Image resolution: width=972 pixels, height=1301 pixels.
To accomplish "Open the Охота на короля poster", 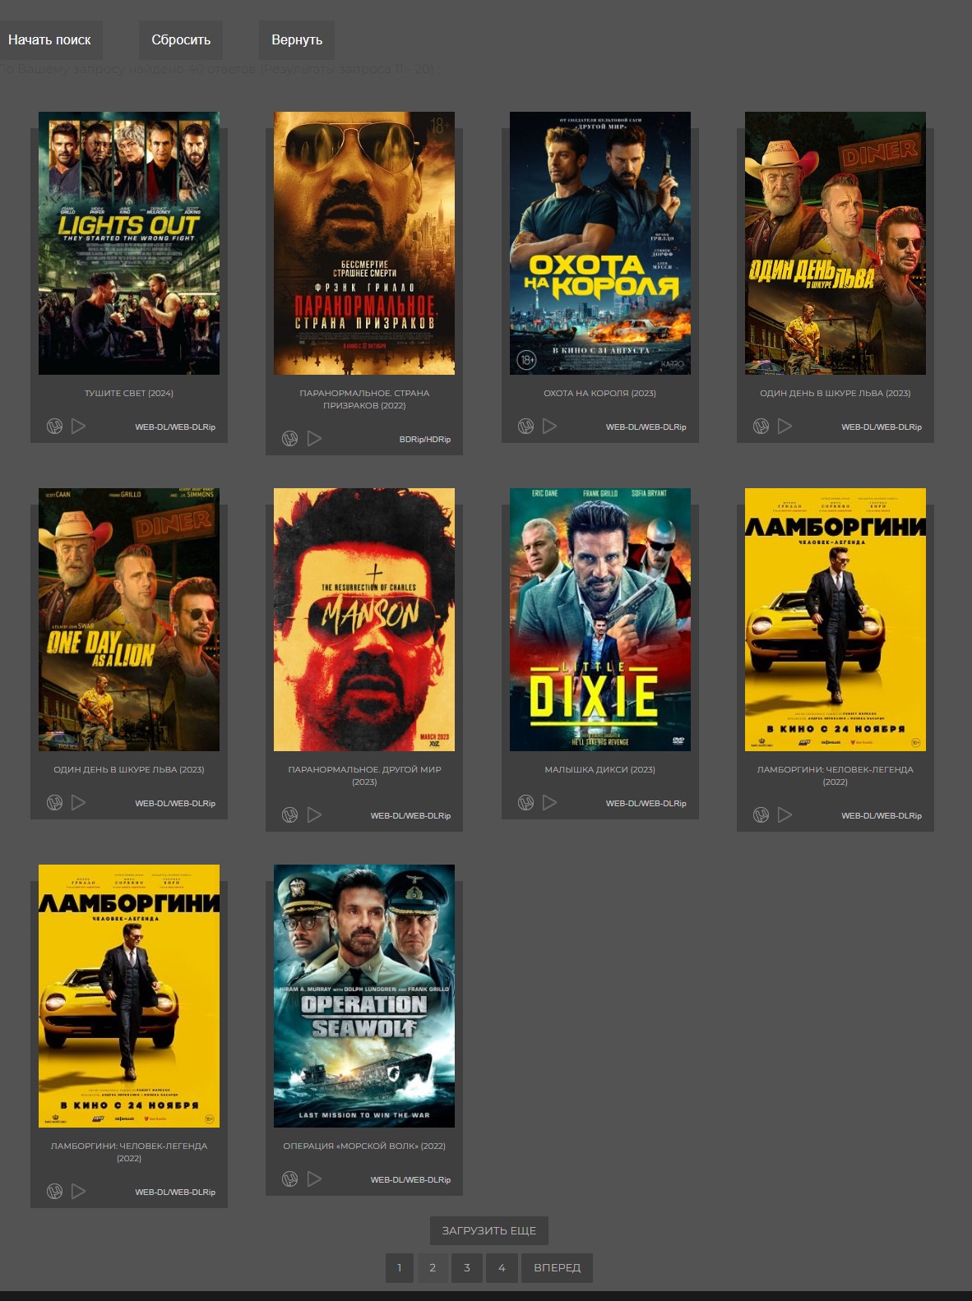I will tap(600, 243).
